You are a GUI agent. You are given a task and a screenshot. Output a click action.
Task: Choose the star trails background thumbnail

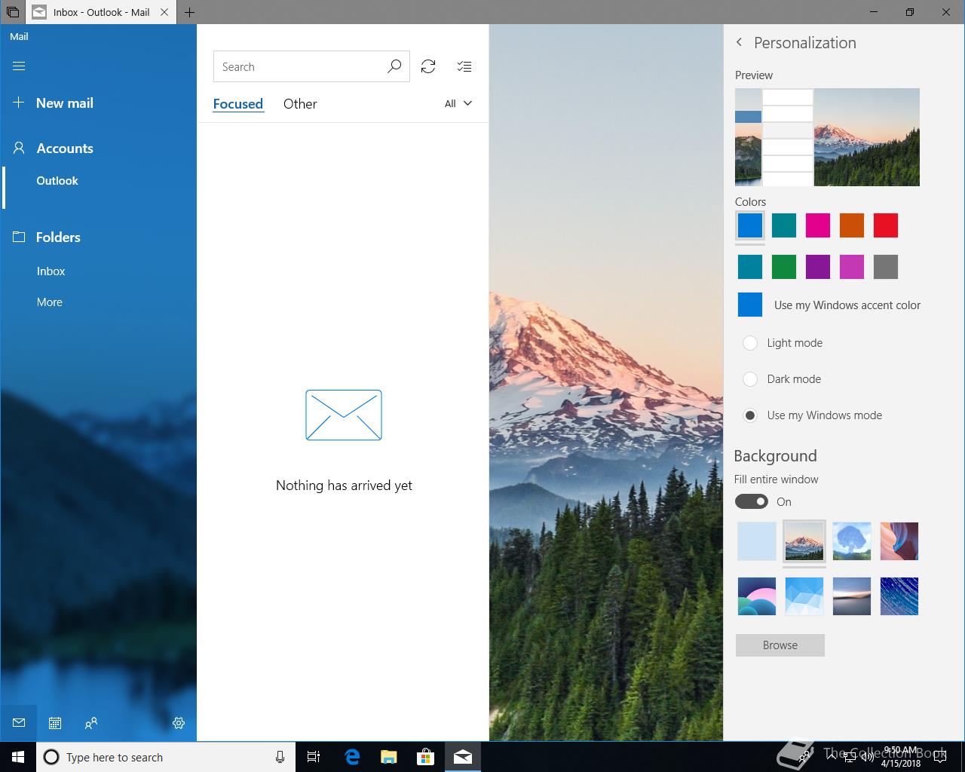pyautogui.click(x=899, y=596)
